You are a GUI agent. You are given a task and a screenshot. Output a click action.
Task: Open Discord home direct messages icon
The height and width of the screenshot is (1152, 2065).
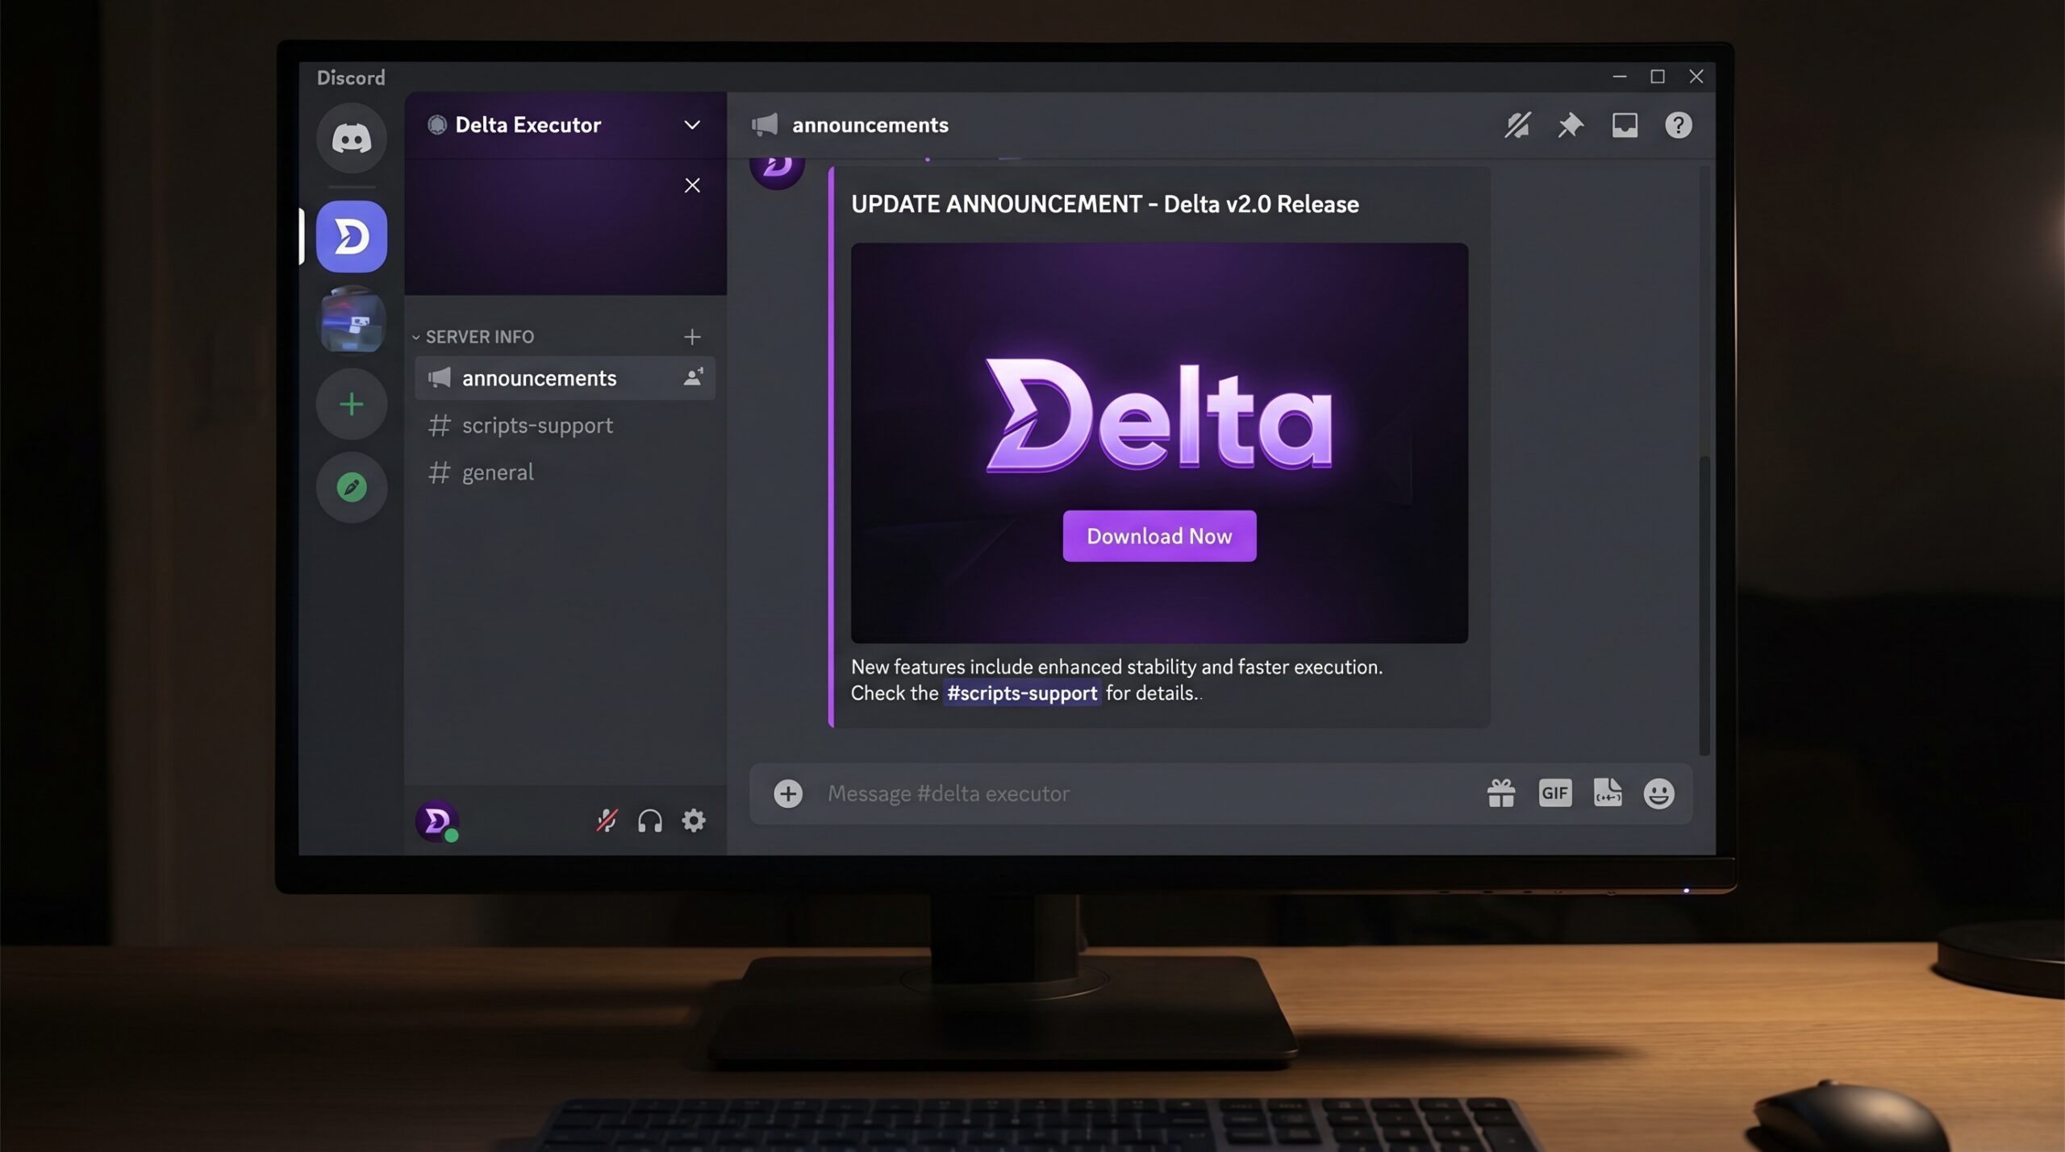click(351, 138)
